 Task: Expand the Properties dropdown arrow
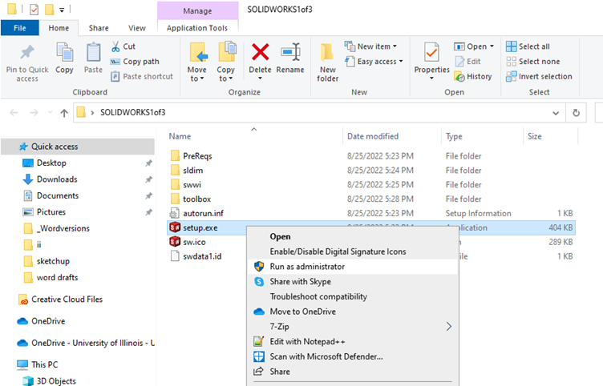click(x=431, y=78)
